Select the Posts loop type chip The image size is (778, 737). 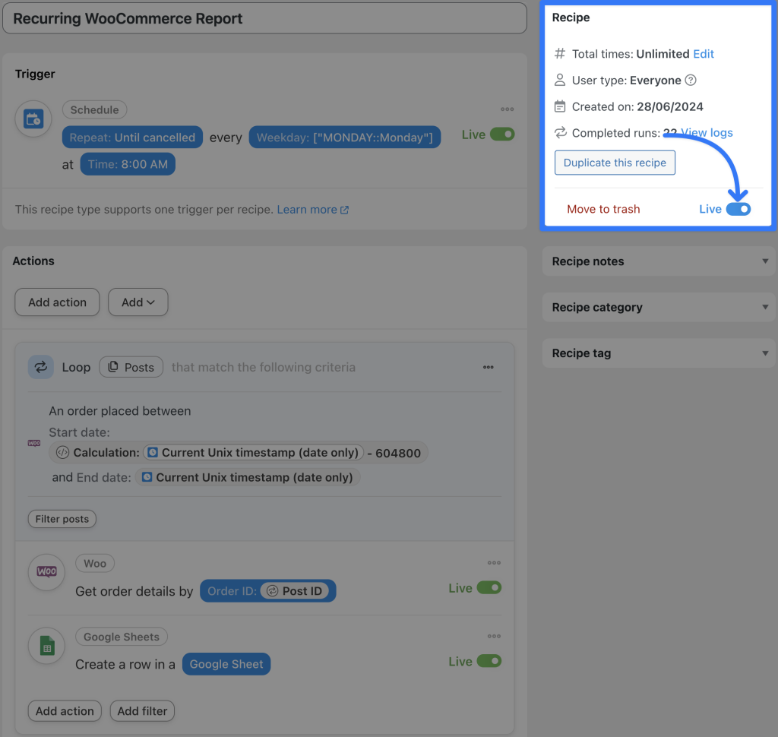[x=131, y=367]
